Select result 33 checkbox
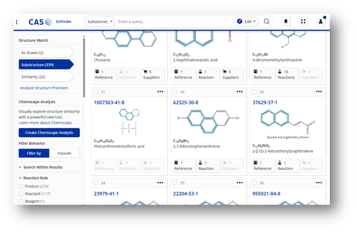This screenshot has width=357, height=232. 255,92
